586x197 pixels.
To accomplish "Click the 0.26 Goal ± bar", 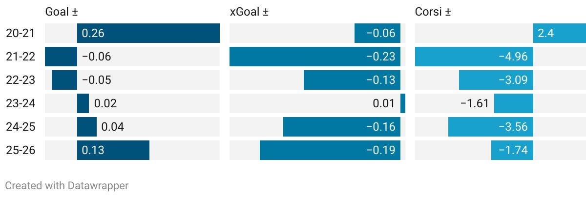I will pyautogui.click(x=148, y=33).
